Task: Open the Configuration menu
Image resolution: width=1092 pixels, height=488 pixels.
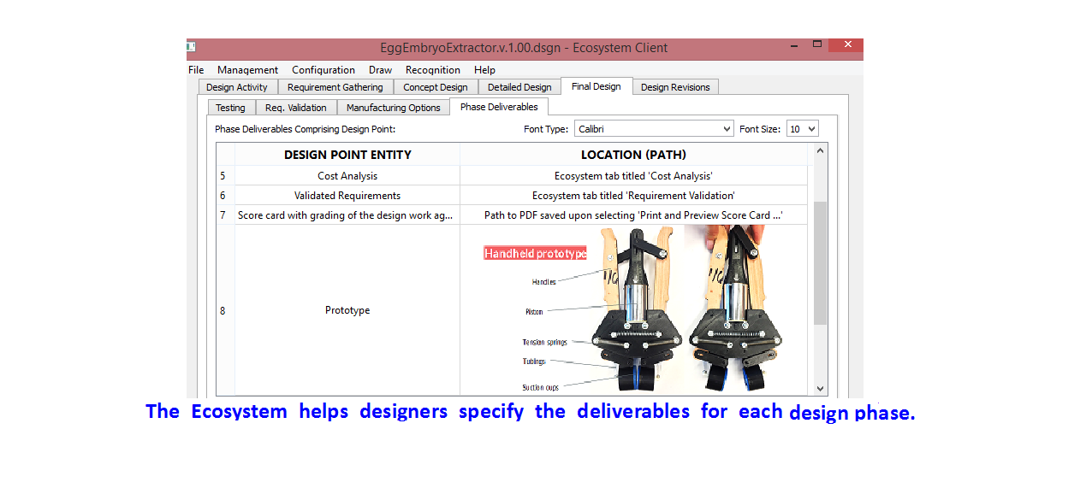Action: 323,70
